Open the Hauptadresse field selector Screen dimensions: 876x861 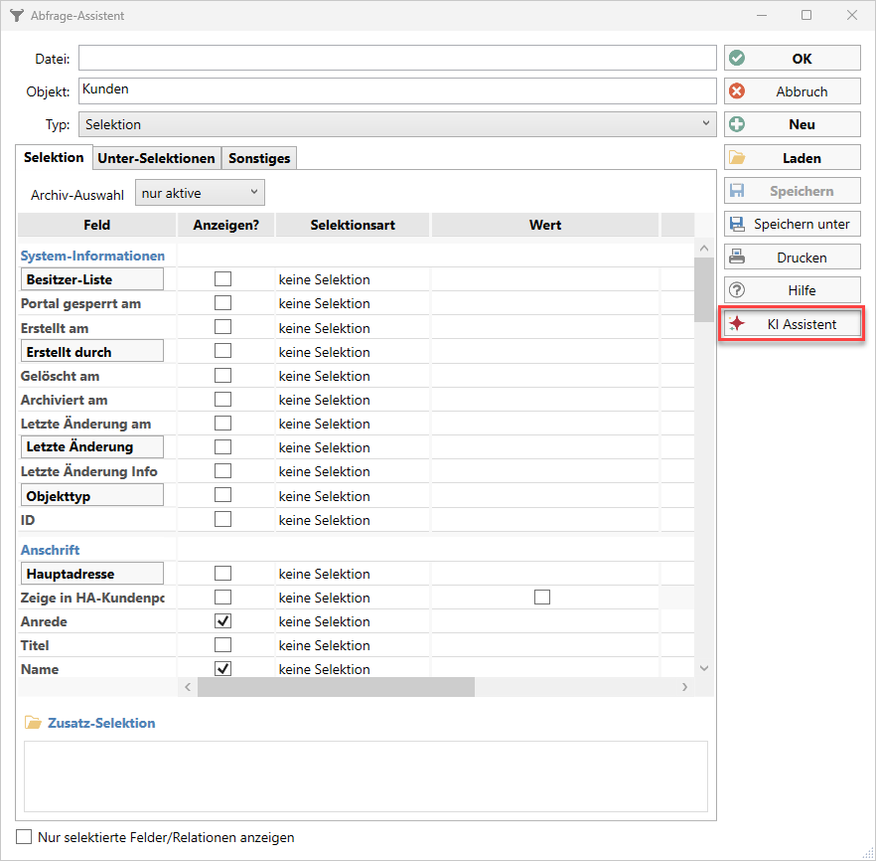[92, 574]
